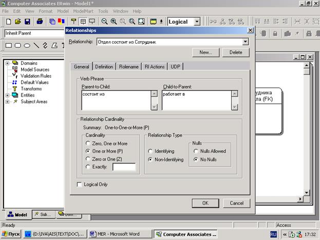Viewport: 320px width, 240px height.
Task: Open the Relationship dropdown list
Action: (x=246, y=42)
